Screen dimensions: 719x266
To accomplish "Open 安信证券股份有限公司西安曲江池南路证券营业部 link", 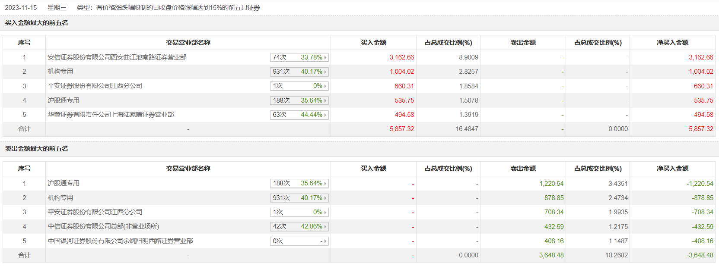I will click(117, 57).
